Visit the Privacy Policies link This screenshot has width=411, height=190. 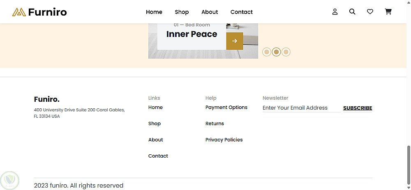point(224,140)
